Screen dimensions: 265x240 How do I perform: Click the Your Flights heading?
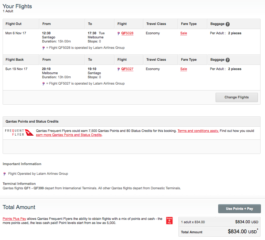click(17, 6)
